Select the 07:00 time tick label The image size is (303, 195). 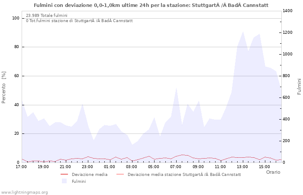176,166
